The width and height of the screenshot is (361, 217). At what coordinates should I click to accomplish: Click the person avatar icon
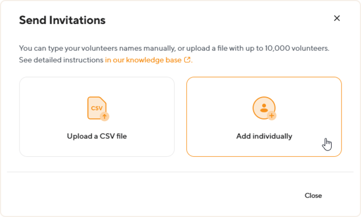point(264,108)
